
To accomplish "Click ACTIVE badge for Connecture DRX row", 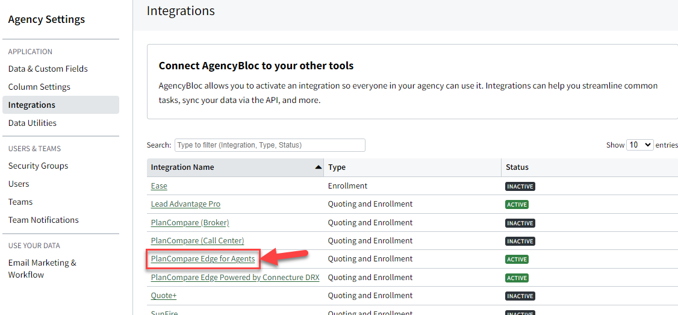I will (x=517, y=278).
